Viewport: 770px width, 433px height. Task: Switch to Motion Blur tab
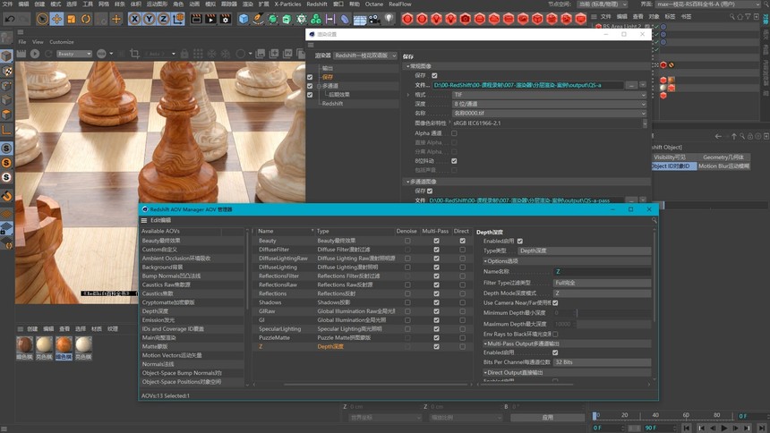[x=723, y=166]
